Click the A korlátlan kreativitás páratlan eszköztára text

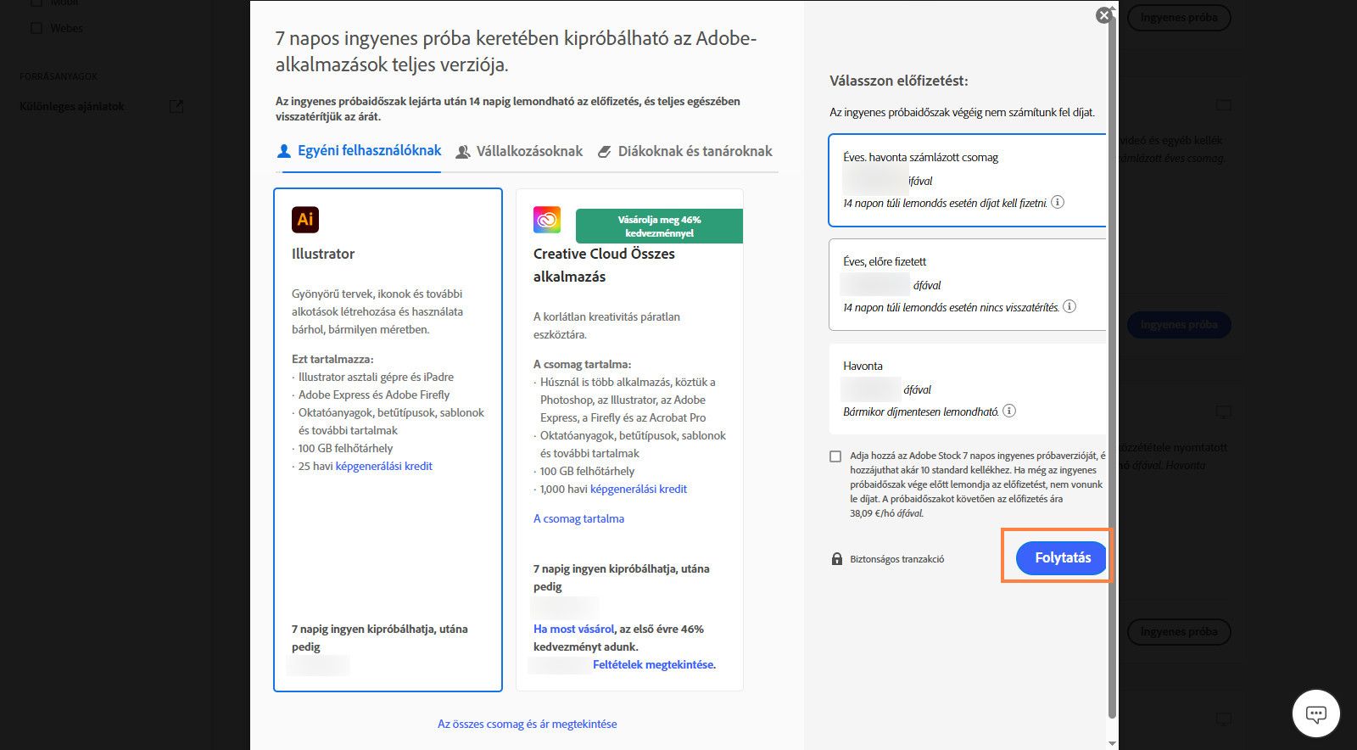(x=606, y=326)
